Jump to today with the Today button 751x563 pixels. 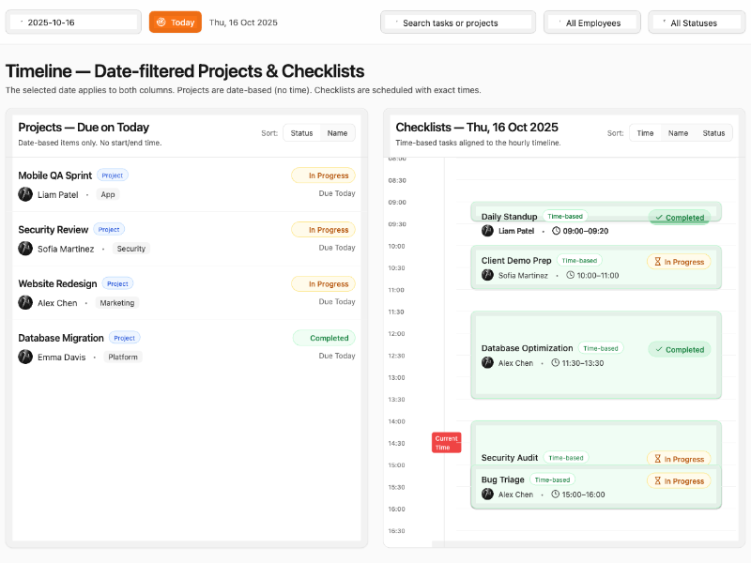[x=176, y=23]
